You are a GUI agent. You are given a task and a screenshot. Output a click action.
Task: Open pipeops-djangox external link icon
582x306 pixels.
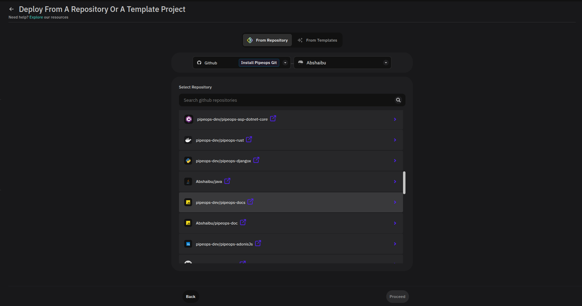coord(256,160)
